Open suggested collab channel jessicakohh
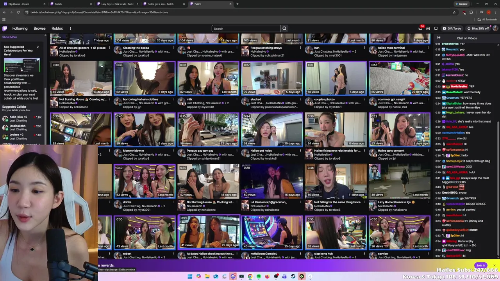Image resolution: width=500 pixels, height=281 pixels. (x=22, y=128)
